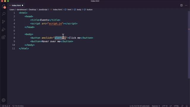The image size is (190, 107).
Task: Change language mode HTML
Action: (x=176, y=106)
